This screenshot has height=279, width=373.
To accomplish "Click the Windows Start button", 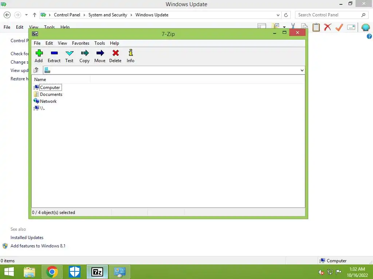I will click(x=9, y=272).
